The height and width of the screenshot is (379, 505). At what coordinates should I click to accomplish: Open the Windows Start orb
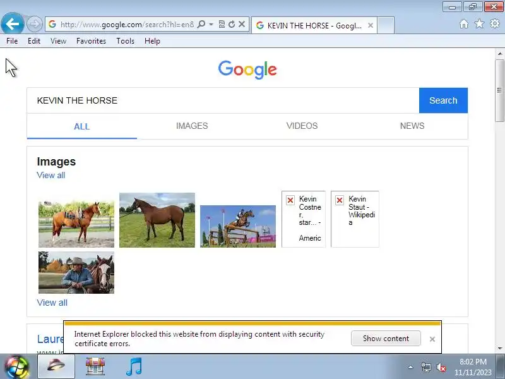[16, 367]
